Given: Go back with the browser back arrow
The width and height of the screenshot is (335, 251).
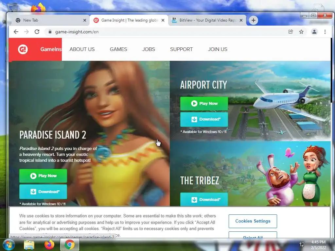Looking at the screenshot, I should [x=16, y=32].
